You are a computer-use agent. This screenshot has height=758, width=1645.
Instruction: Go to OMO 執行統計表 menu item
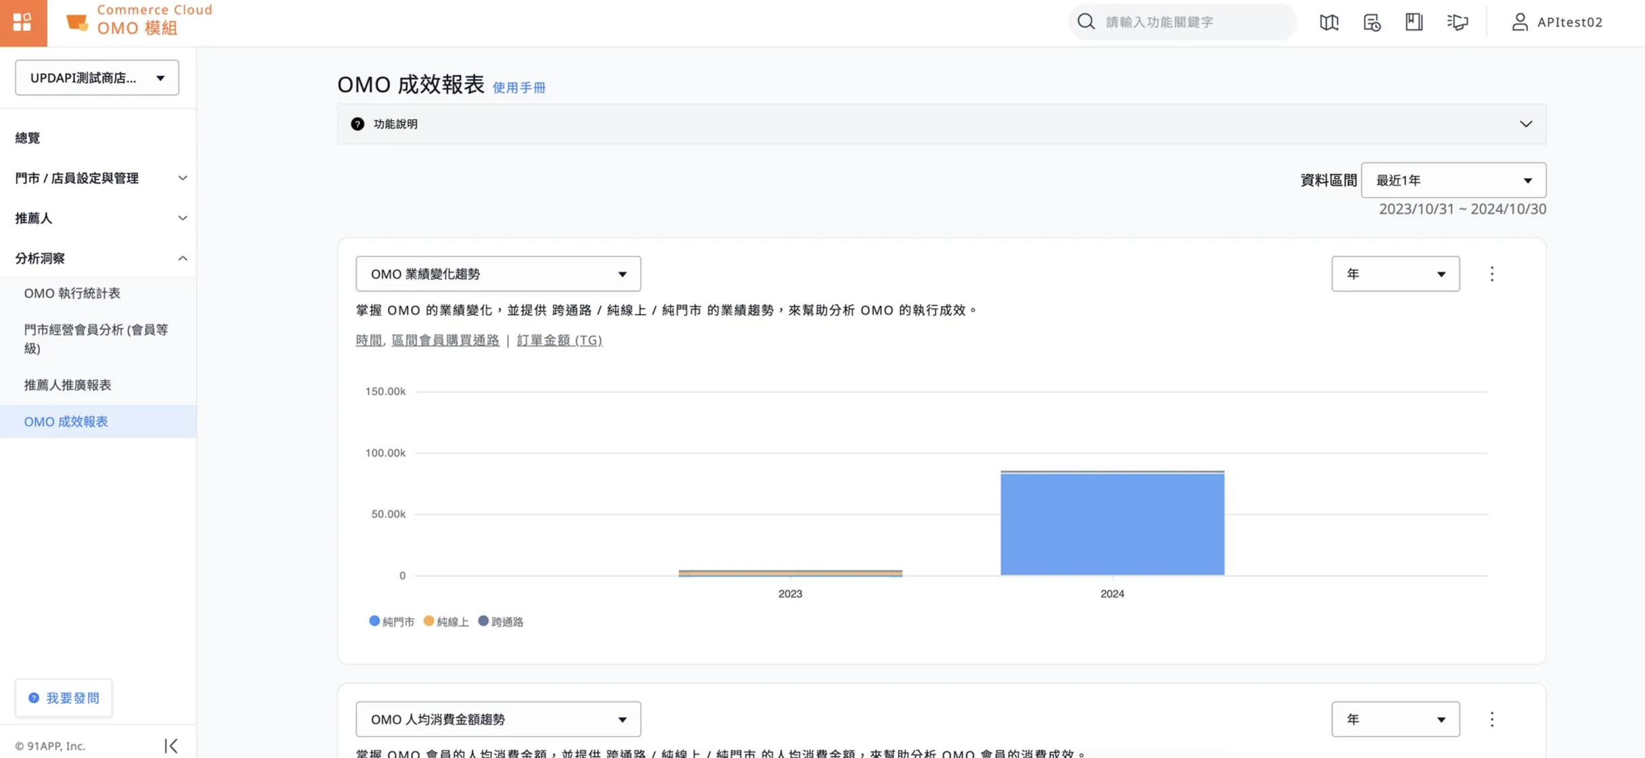[72, 293]
